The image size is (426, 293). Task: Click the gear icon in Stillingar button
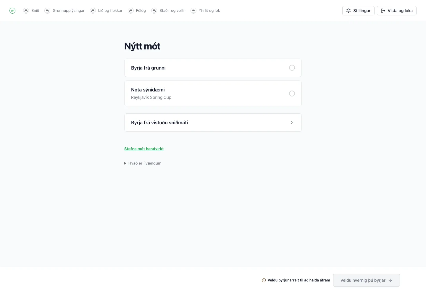coord(348,11)
